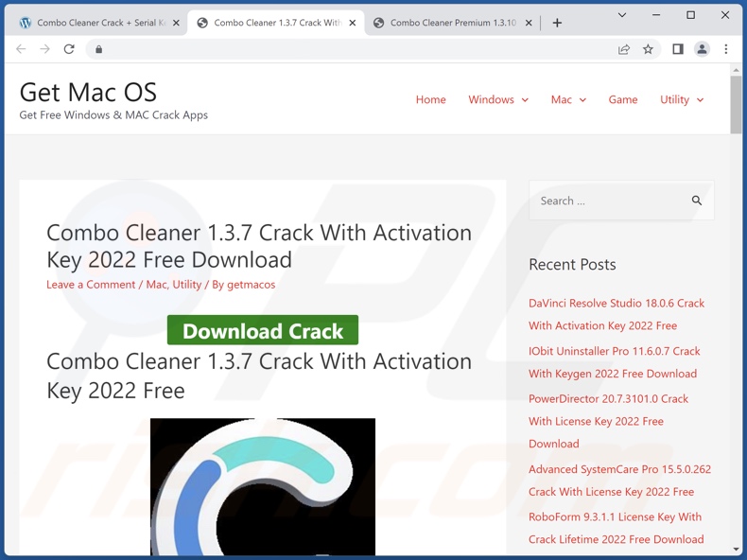Open the user profile icon
The width and height of the screenshot is (747, 560).
702,49
